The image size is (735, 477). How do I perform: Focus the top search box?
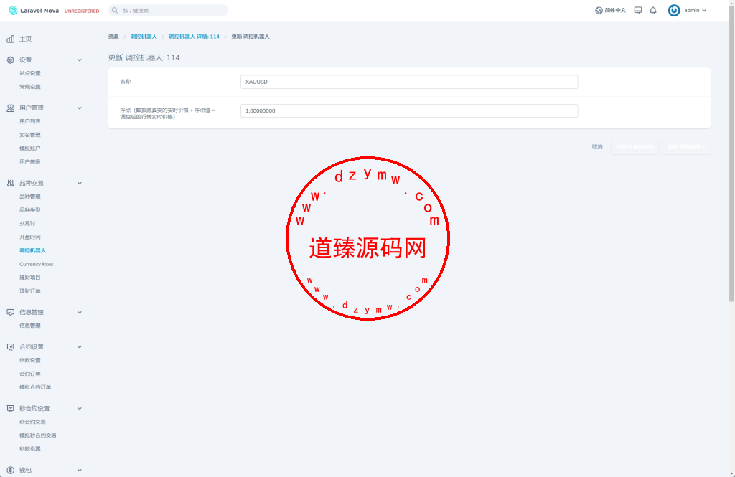click(168, 10)
